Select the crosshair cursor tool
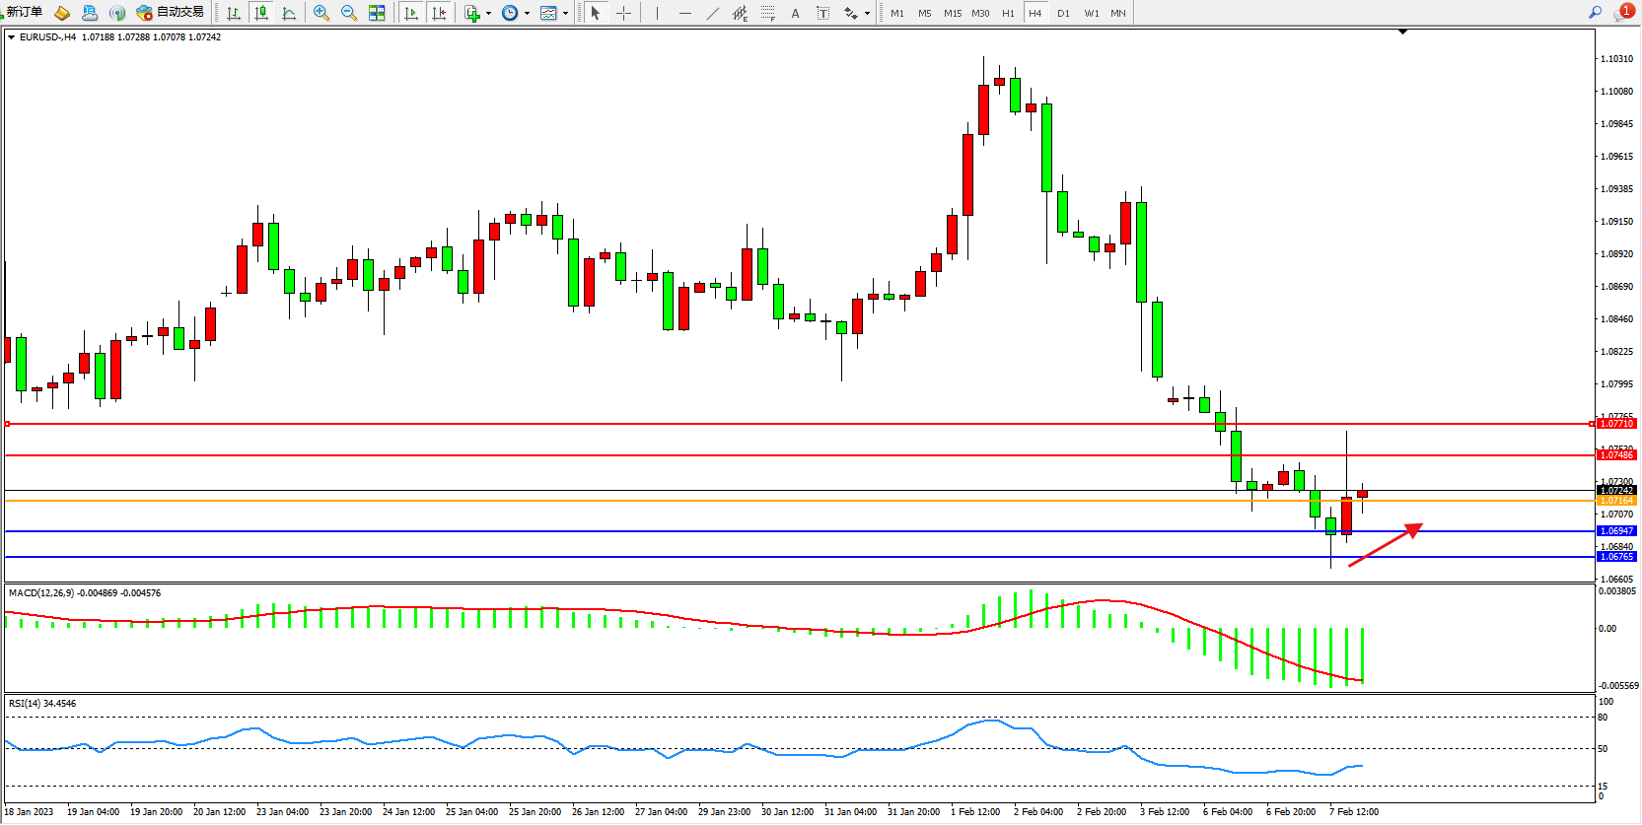Image resolution: width=1642 pixels, height=825 pixels. (x=623, y=13)
